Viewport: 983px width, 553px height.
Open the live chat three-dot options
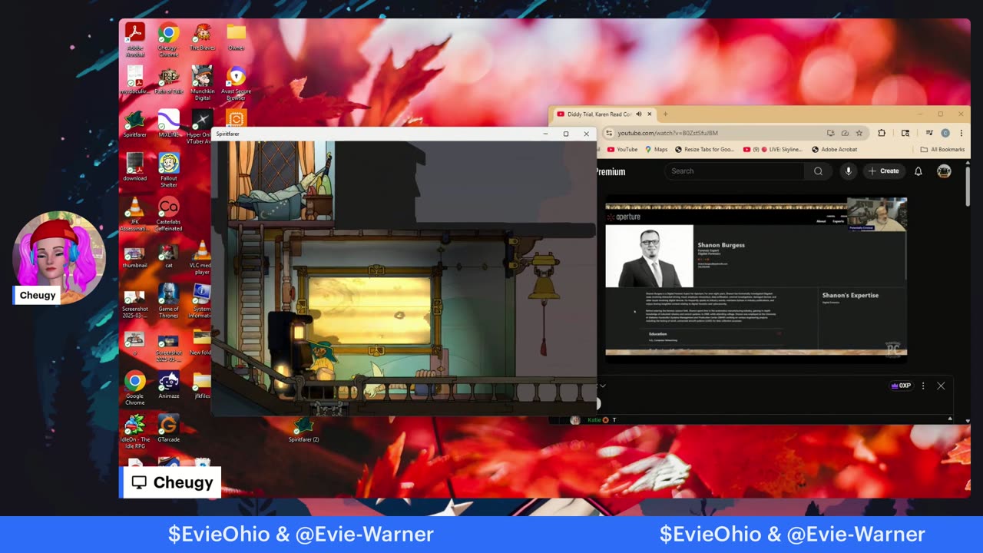pyautogui.click(x=923, y=386)
